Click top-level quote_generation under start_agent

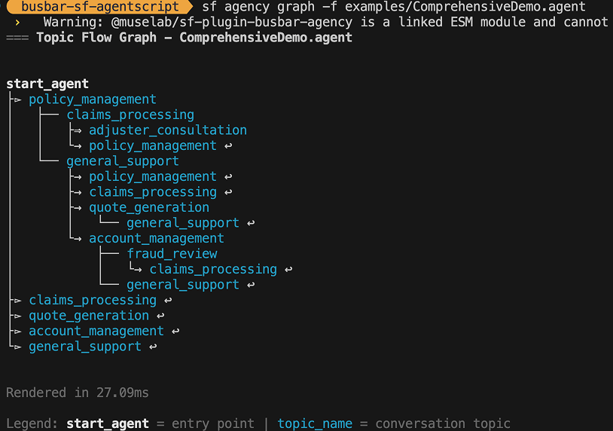tap(89, 316)
